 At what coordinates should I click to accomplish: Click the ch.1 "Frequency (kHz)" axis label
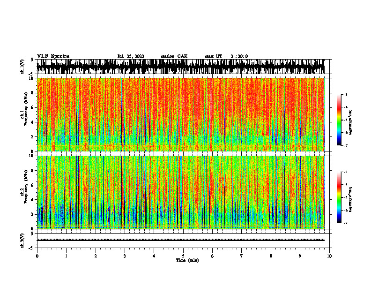tap(26, 109)
